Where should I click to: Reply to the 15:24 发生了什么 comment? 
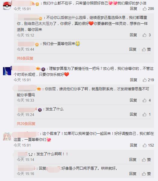tap(133, 114)
